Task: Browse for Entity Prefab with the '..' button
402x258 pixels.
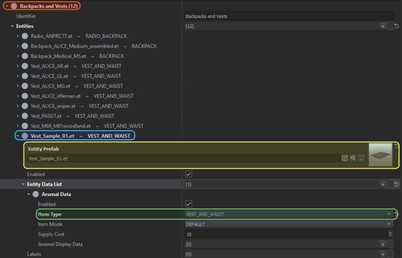Action: tap(361, 158)
